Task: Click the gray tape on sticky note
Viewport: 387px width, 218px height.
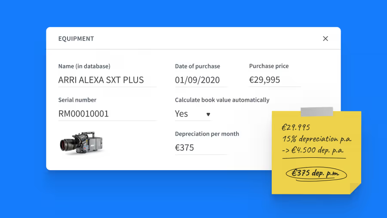Action: click(x=317, y=112)
